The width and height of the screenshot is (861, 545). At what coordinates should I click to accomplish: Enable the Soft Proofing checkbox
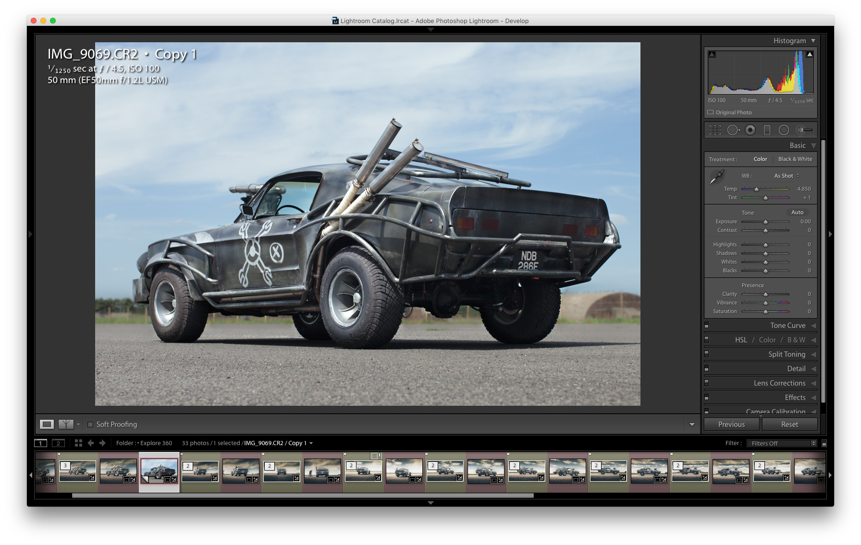click(90, 424)
